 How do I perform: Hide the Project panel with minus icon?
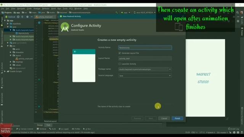[32, 17]
